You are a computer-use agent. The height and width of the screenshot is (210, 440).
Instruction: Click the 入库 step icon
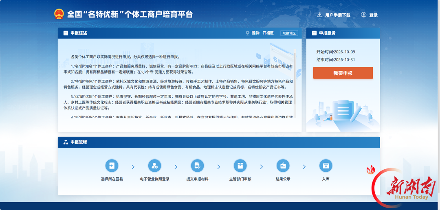click(x=326, y=166)
